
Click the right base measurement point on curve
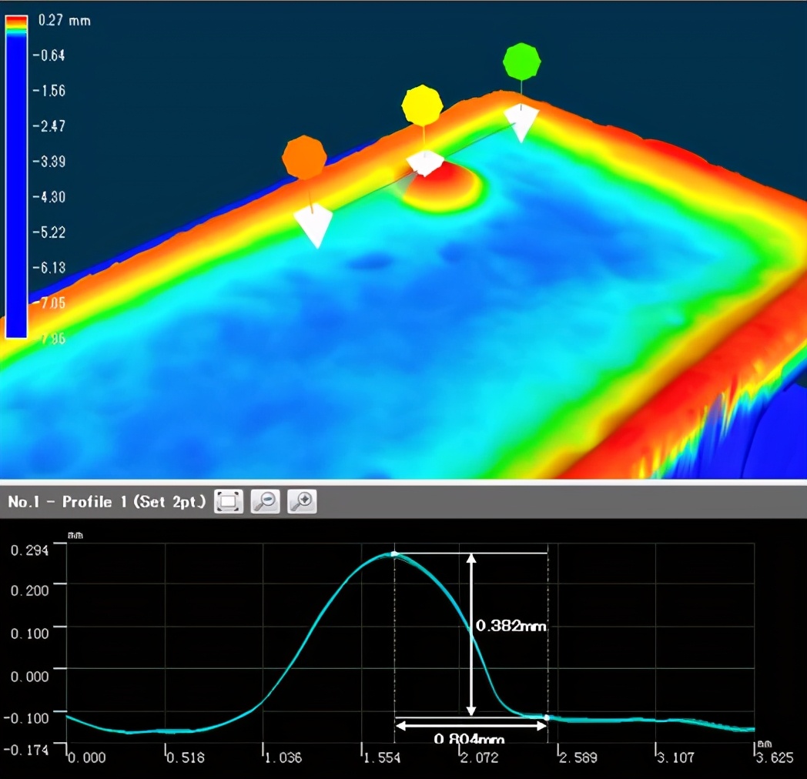tap(547, 717)
